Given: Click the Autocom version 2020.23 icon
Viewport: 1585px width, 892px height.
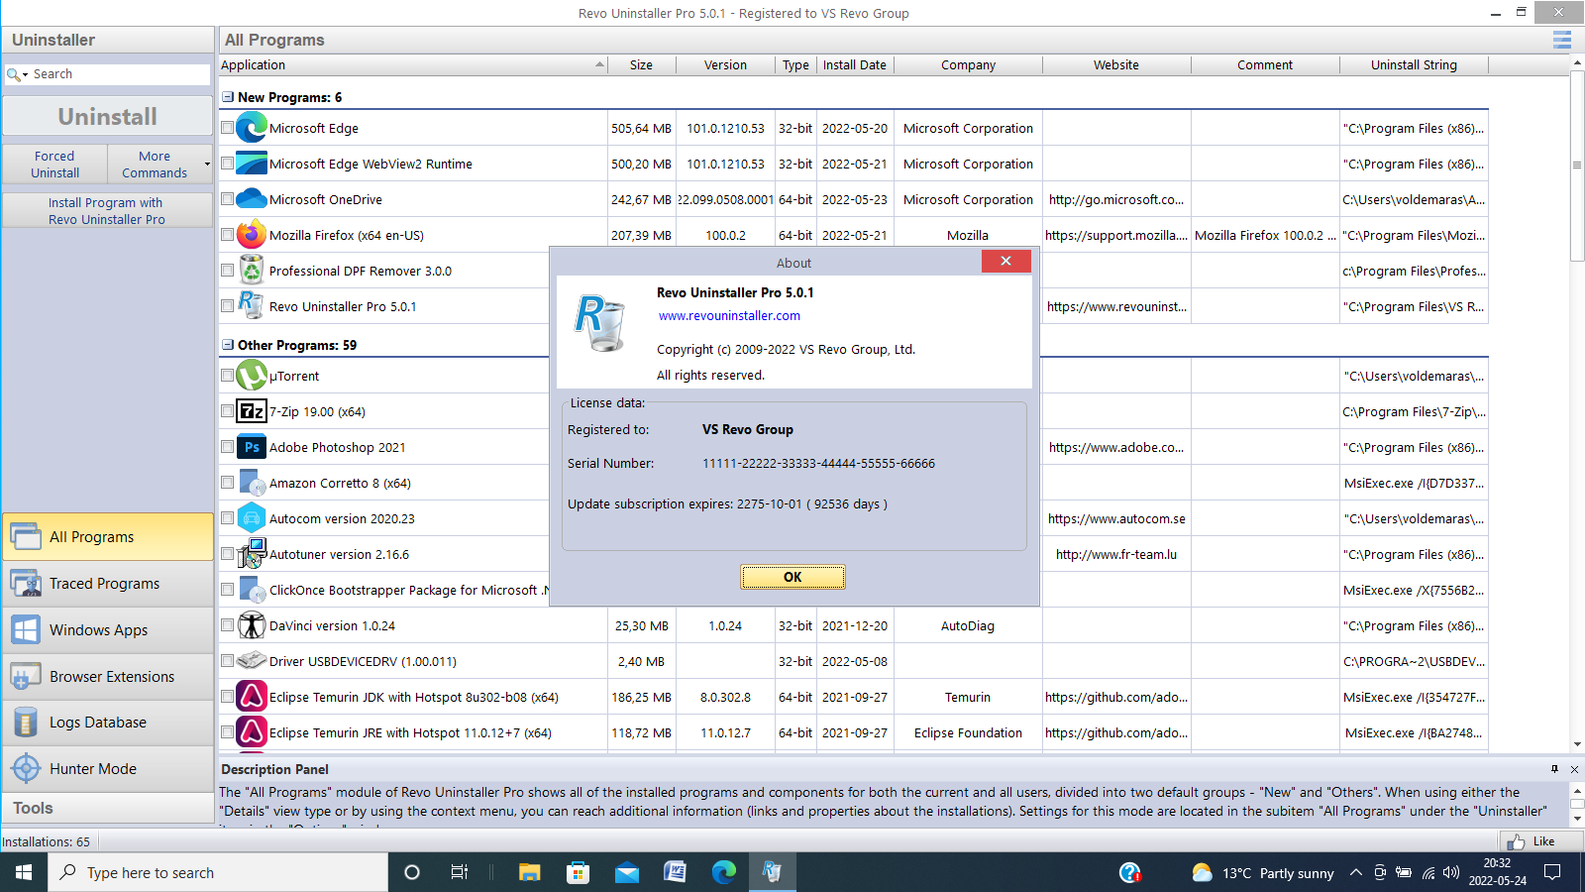Looking at the screenshot, I should [x=252, y=518].
